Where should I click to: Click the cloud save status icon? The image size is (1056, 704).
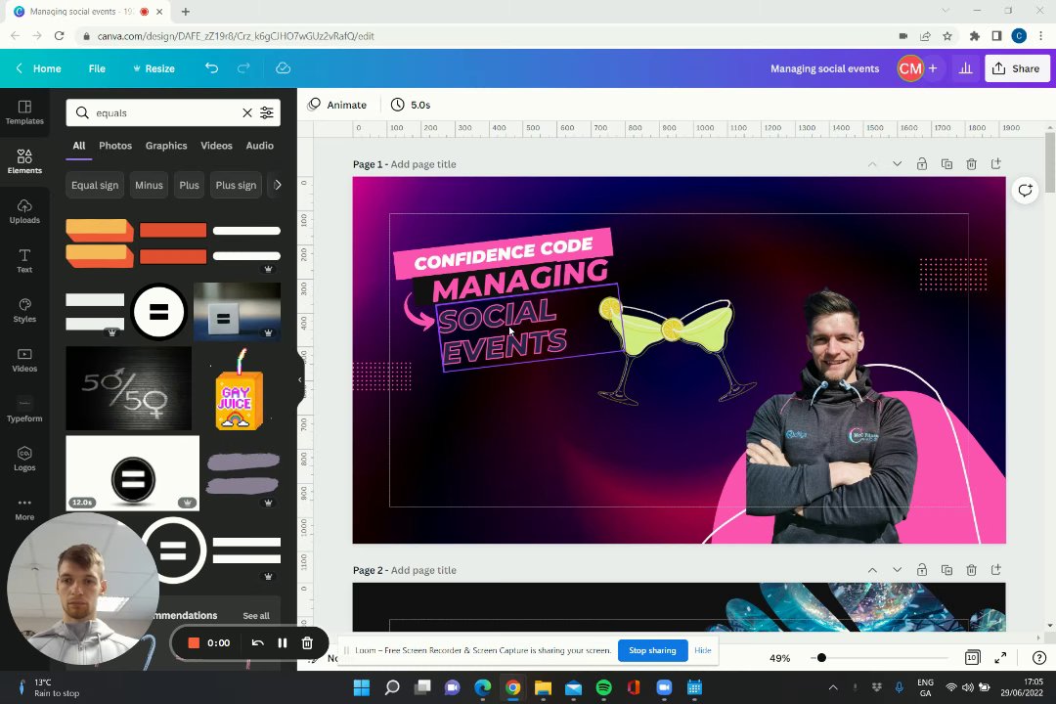point(283,68)
